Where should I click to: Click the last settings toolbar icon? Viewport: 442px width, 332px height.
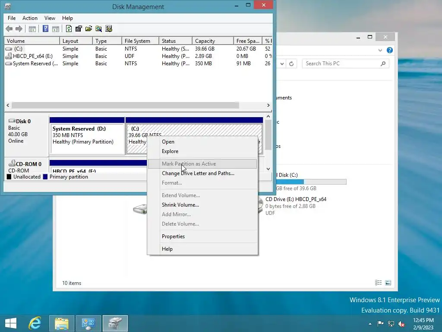[x=108, y=29]
